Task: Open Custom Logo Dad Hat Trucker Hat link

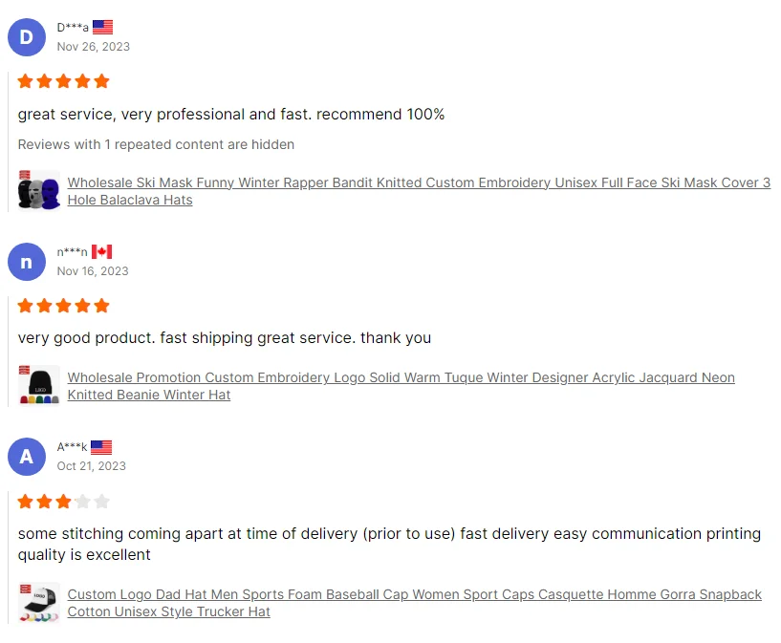Action: point(415,603)
